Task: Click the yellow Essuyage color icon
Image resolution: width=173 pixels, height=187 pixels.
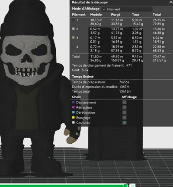Action: (x=74, y=117)
